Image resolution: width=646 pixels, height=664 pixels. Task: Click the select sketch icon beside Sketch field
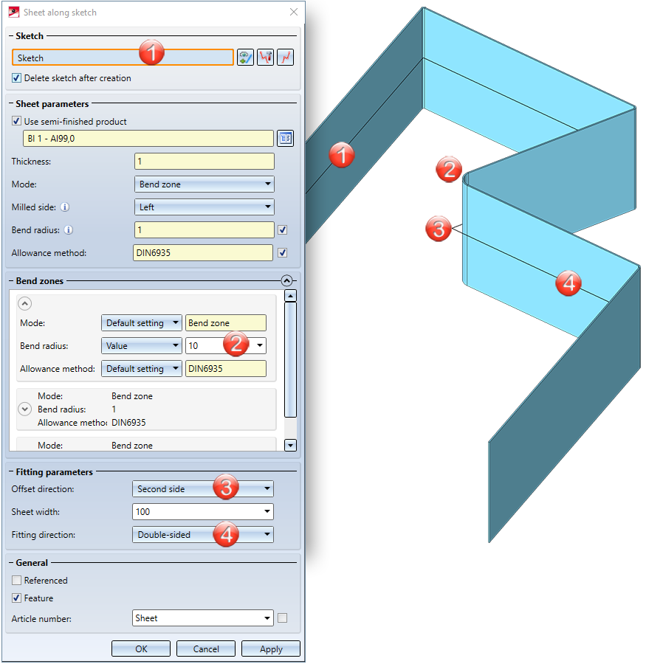(245, 57)
